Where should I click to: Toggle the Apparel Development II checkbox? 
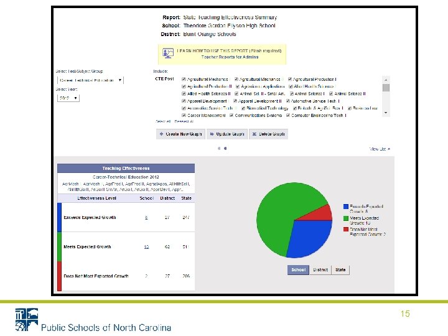235,101
